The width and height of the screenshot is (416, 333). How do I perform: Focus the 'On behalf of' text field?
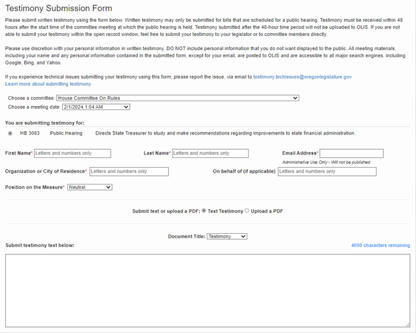pos(327,172)
